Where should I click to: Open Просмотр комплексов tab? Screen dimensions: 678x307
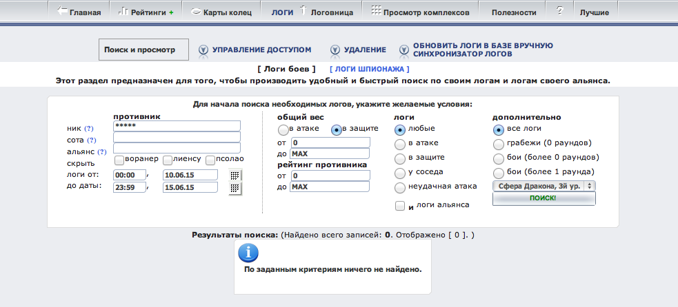(420, 12)
